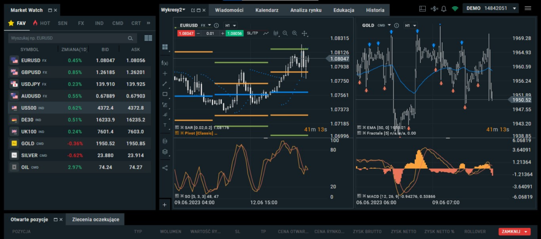The width and height of the screenshot is (541, 239).
Task: Select the HOT tab in Market Watch
Action: [42, 23]
